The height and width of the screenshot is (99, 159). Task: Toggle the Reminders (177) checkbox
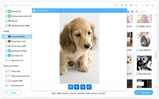6,85
